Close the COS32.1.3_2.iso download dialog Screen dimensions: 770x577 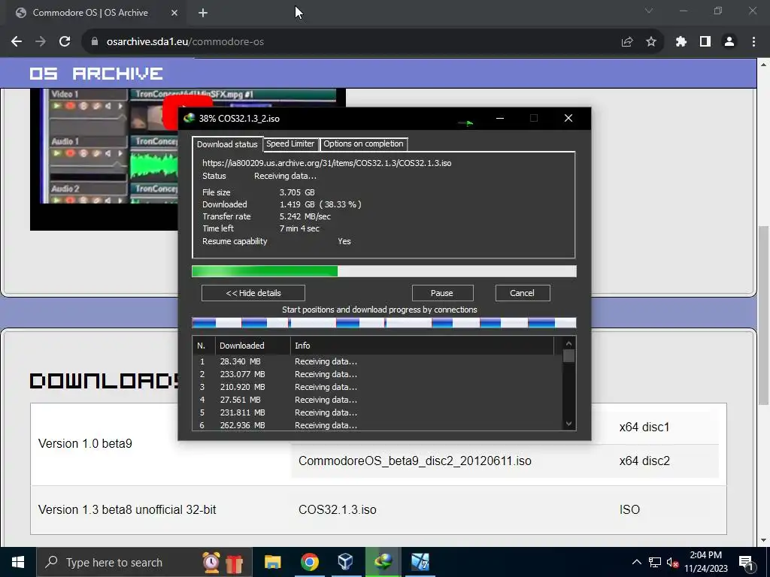point(568,118)
